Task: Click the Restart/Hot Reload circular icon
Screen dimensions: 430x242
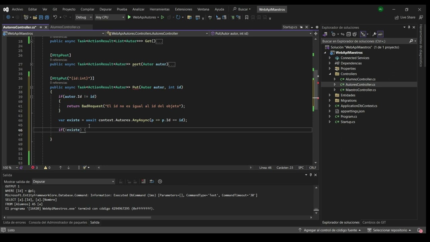Action: (x=178, y=17)
